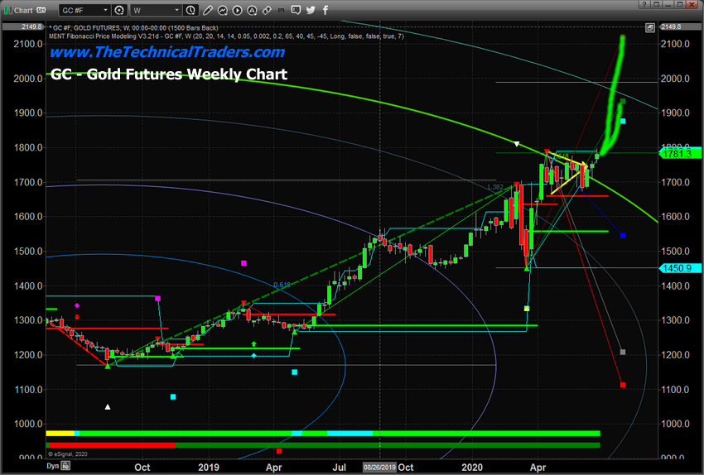Screen dimensions: 704x475
Task: Click the eSignal 2020 copyright text
Action: pos(68,454)
